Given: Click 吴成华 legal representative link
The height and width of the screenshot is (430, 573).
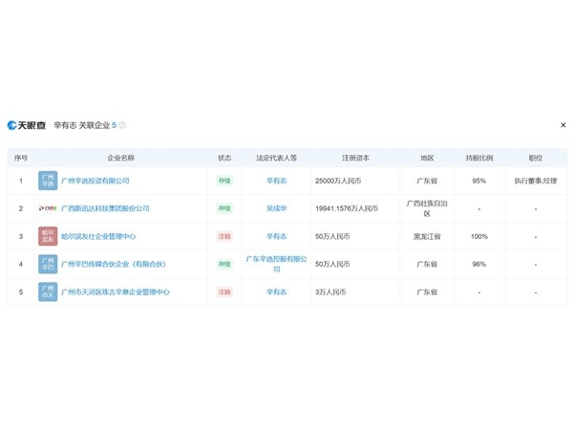Looking at the screenshot, I should 277,208.
